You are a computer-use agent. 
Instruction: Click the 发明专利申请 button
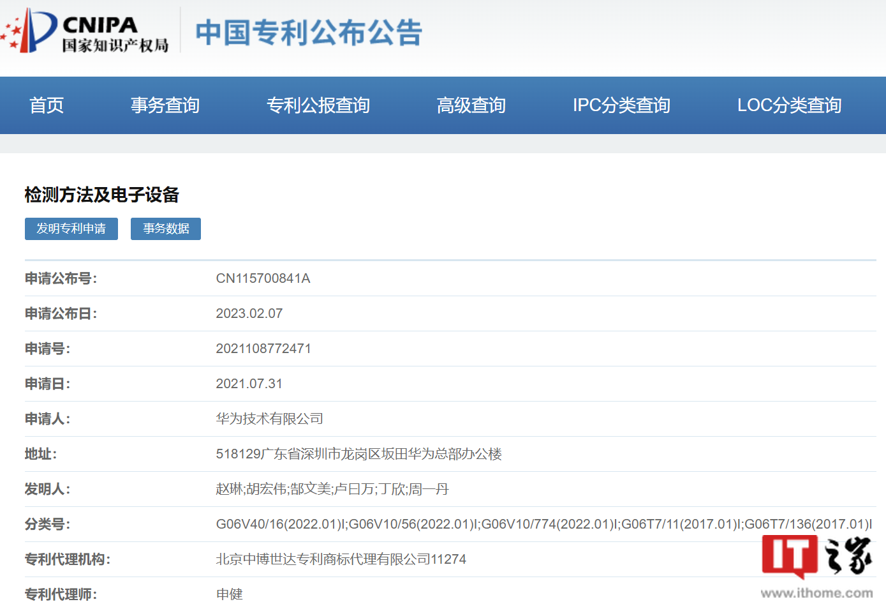coord(71,229)
